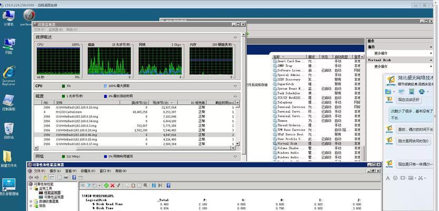The width and height of the screenshot is (439, 211).
Task: Sort services by 启动类型 column header
Action: [343, 56]
